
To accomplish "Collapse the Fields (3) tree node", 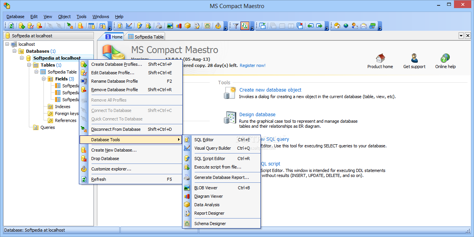I will 43,79.
